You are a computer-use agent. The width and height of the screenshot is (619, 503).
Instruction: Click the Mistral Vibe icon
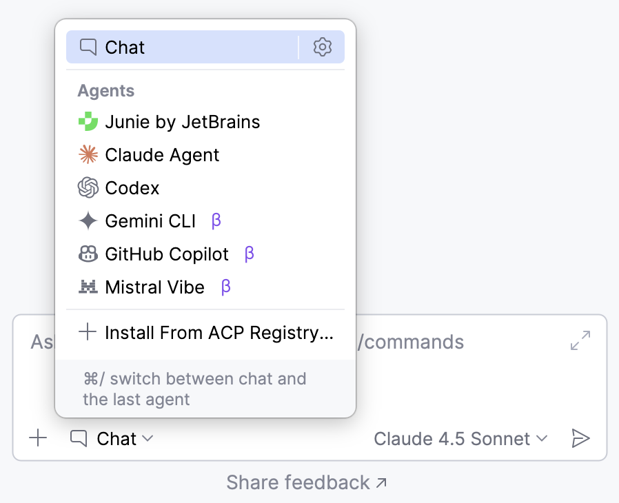pos(88,287)
